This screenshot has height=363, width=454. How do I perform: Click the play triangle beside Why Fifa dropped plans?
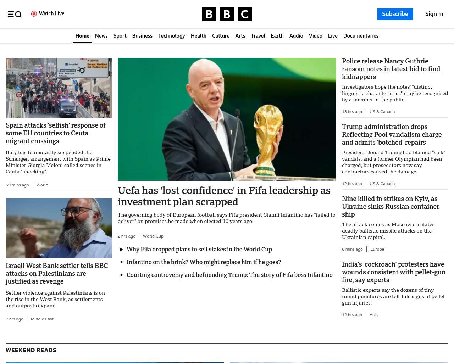121,250
